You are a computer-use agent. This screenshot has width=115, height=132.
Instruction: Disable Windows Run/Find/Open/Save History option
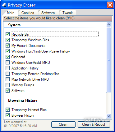[7, 51]
